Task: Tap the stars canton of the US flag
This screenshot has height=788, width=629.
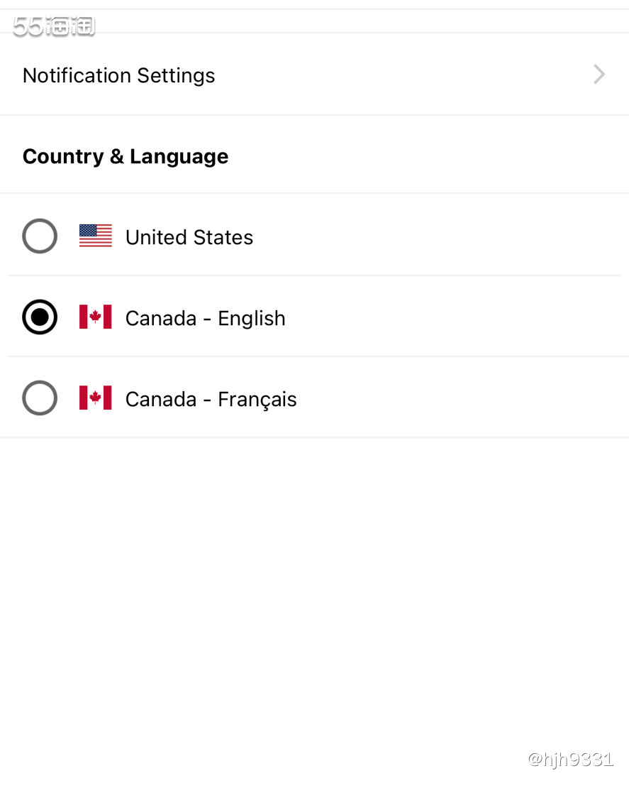Action: coord(87,230)
